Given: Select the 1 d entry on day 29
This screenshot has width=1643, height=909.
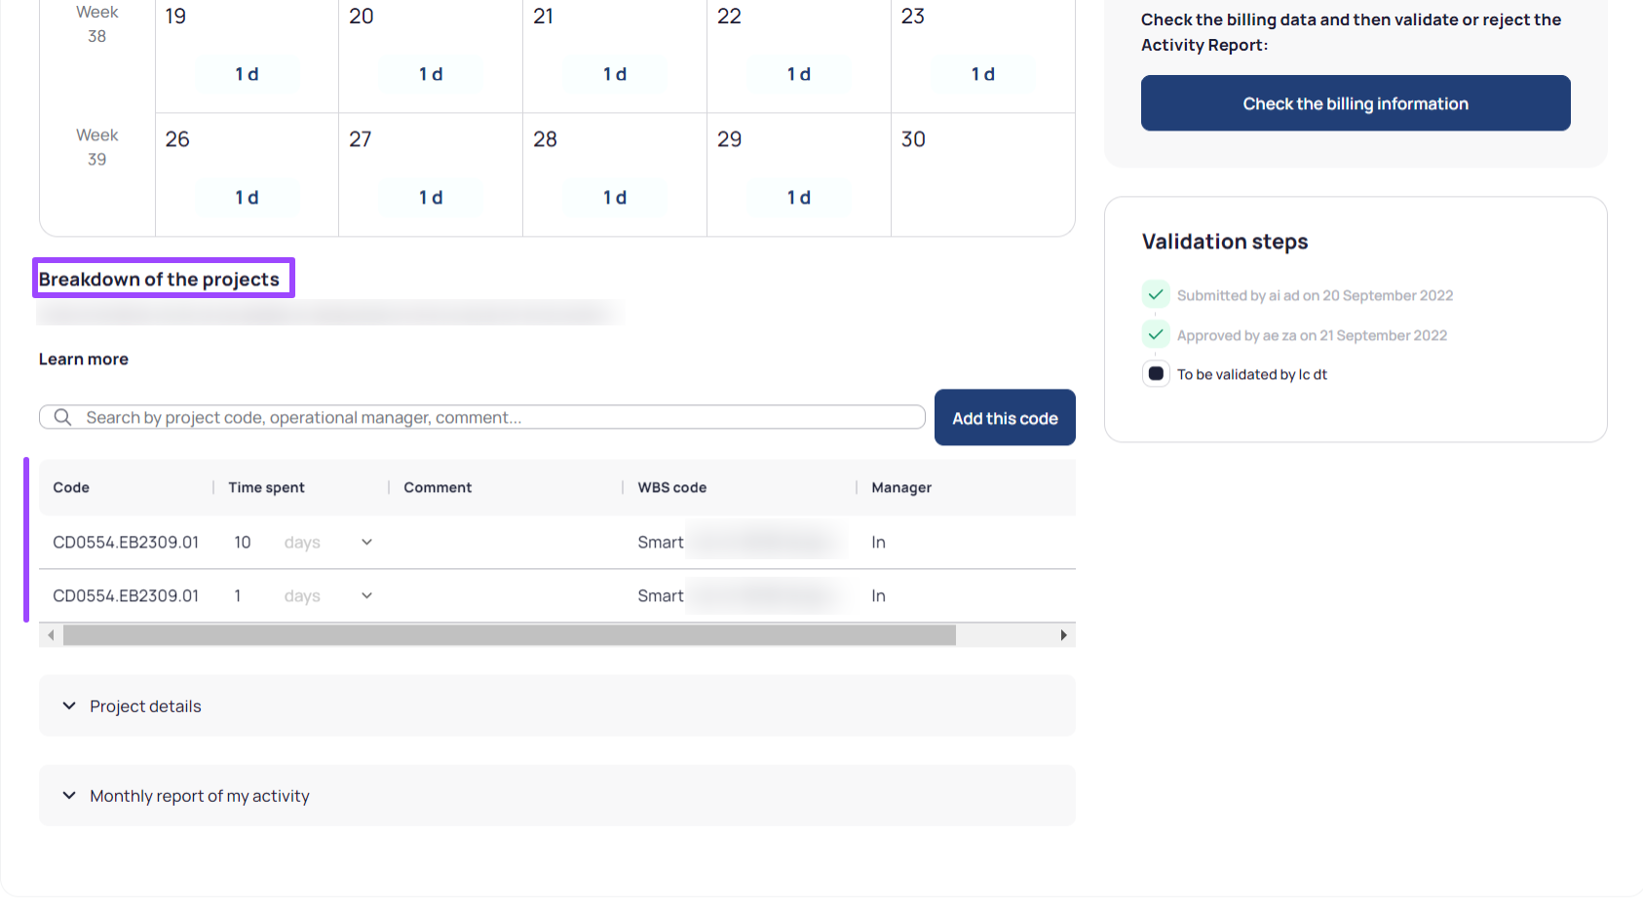Looking at the screenshot, I should click(x=798, y=198).
